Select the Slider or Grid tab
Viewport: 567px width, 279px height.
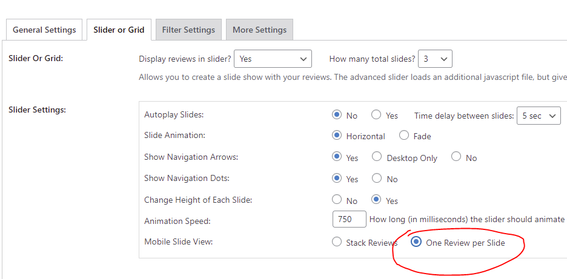[x=119, y=30]
